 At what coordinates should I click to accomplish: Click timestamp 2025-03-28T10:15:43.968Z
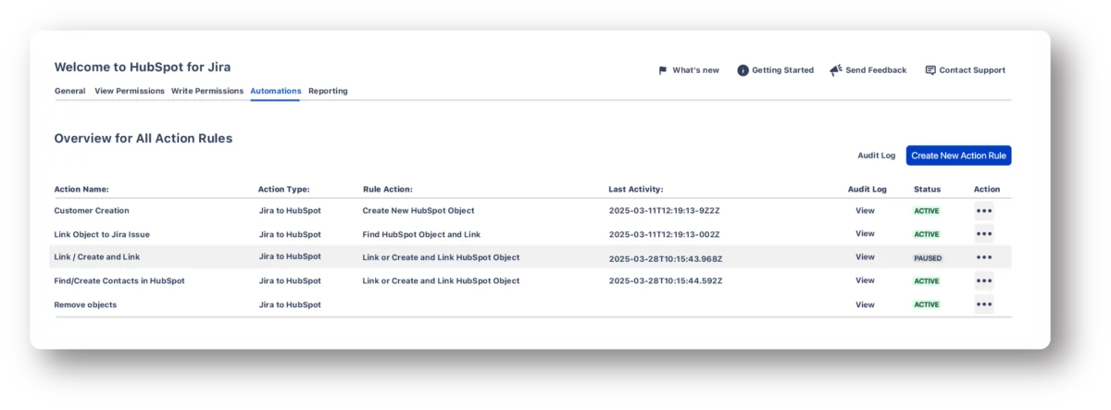[x=666, y=257]
